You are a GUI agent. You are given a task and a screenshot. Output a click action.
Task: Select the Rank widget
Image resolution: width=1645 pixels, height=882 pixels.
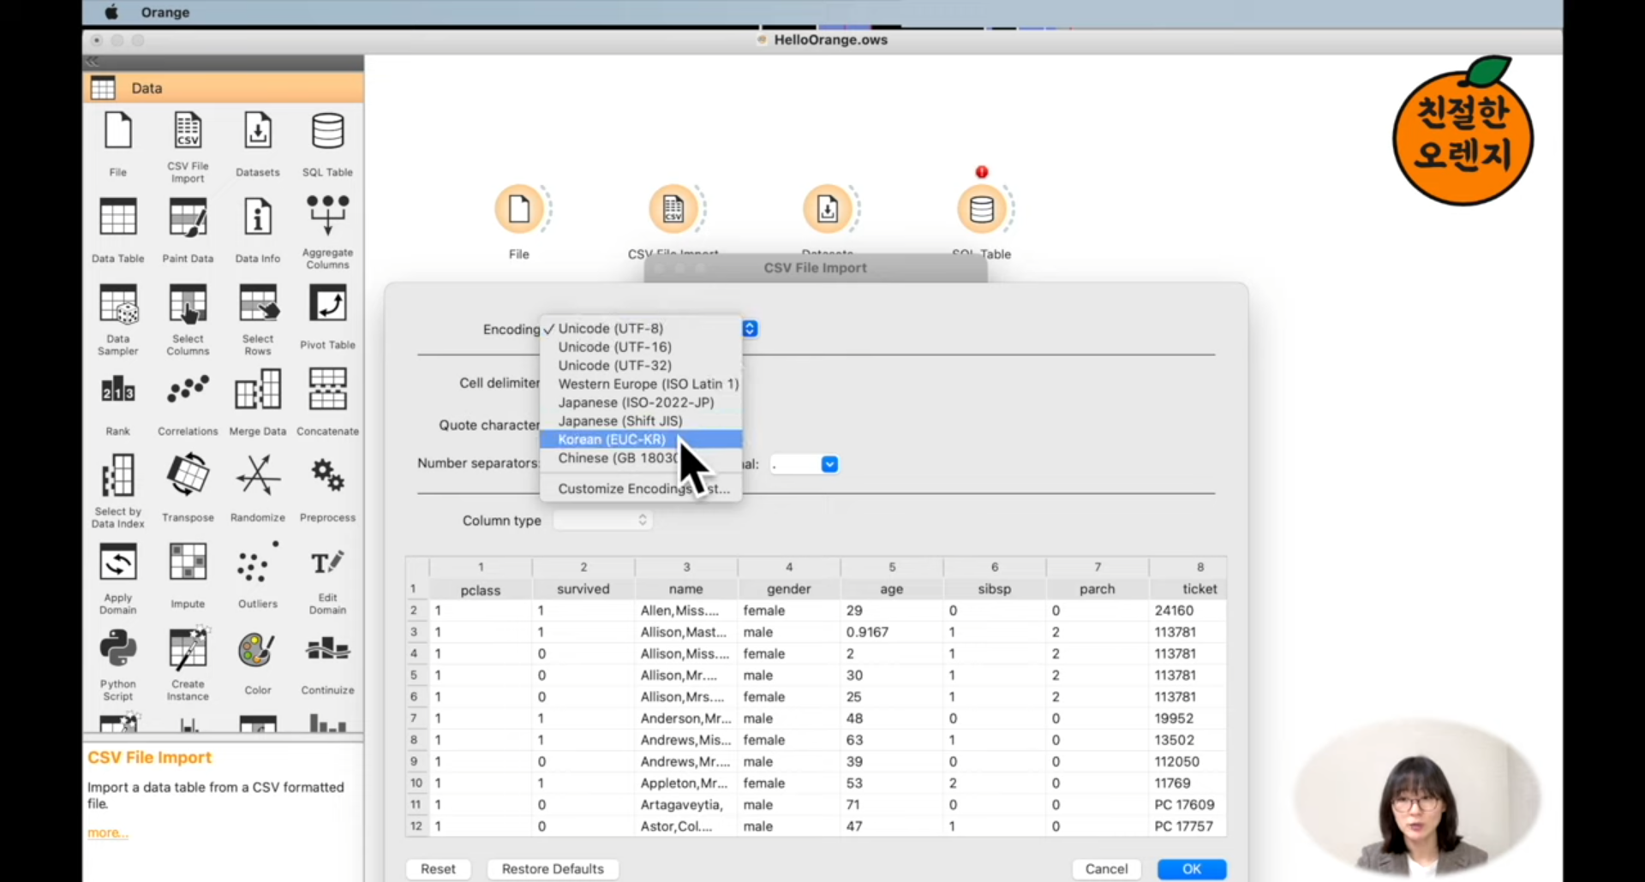pyautogui.click(x=118, y=403)
